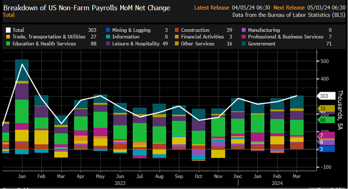Select Professional & Business Services label
348x189 pixels.
285,37
